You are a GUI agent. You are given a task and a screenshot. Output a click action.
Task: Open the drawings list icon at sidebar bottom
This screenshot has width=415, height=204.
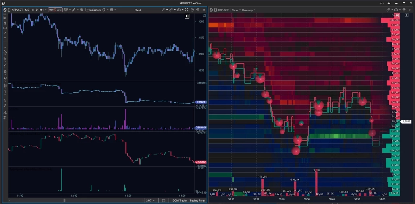pyautogui.click(x=5, y=118)
